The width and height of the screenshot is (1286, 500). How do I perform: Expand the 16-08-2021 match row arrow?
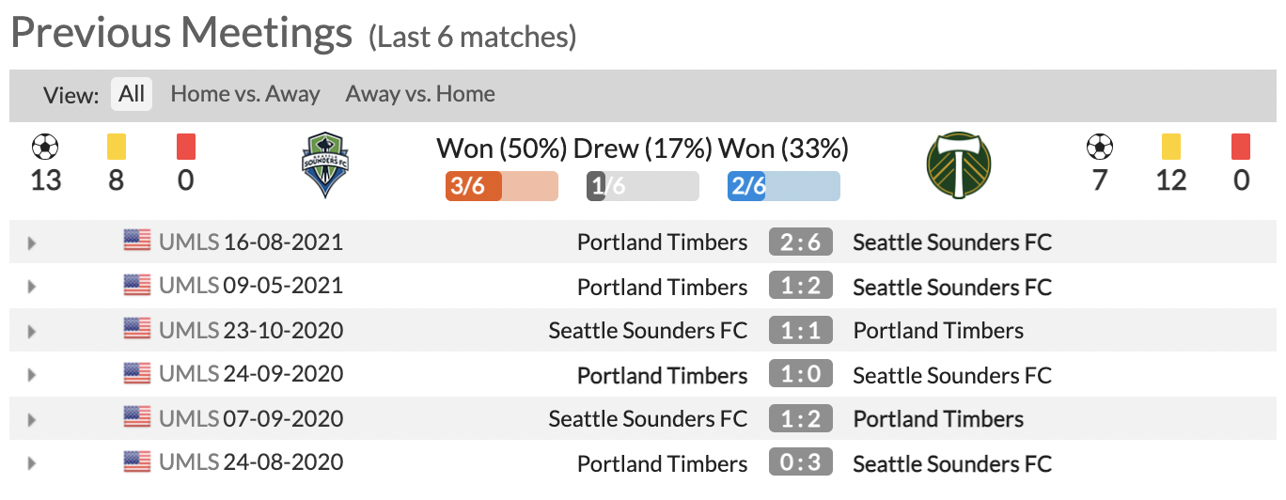32,243
